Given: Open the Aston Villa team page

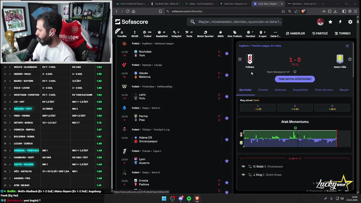Looking at the screenshot, I should click(x=340, y=61).
